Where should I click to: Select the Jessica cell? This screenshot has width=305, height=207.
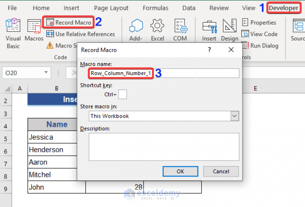click(52, 137)
